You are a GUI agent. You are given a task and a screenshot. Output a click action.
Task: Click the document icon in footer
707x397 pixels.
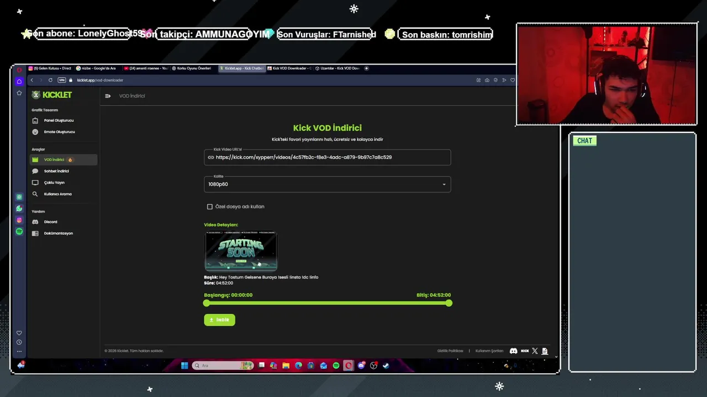[x=545, y=351]
